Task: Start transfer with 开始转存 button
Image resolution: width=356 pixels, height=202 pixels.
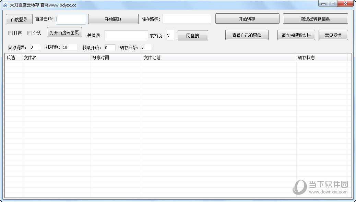Action: 247,18
